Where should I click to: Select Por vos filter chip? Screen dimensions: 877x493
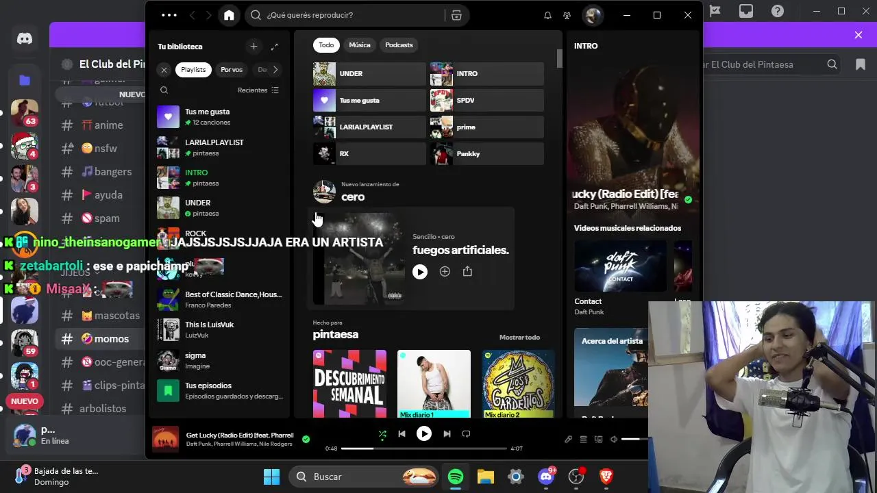pos(232,70)
